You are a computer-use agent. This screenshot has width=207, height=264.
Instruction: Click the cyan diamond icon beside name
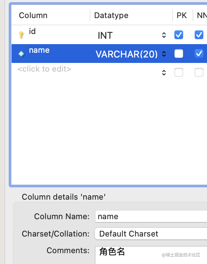pyautogui.click(x=21, y=54)
